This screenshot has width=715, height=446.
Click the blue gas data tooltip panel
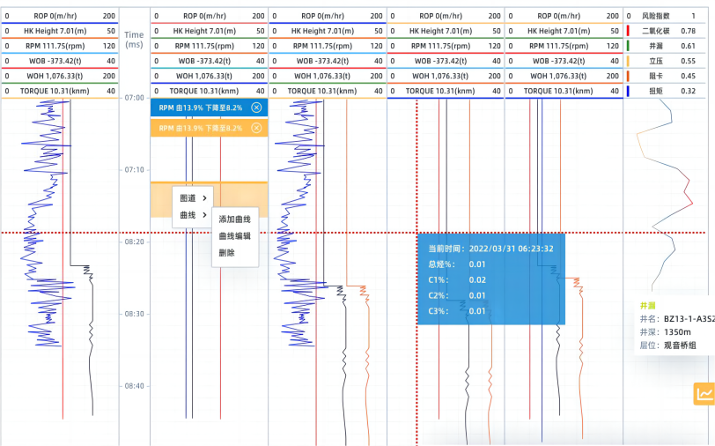tap(489, 280)
